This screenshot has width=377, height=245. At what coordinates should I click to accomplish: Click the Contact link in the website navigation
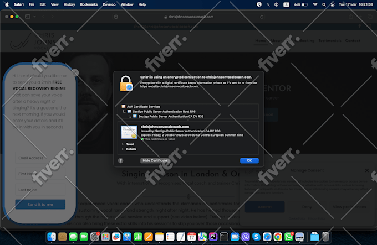[353, 41]
